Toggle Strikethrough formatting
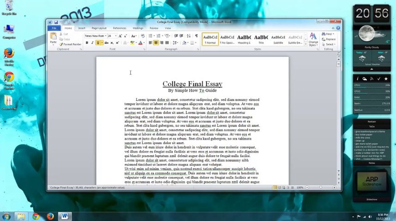 click(106, 43)
